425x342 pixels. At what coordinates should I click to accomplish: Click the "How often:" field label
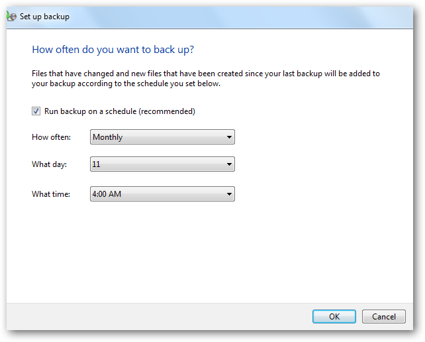[52, 137]
